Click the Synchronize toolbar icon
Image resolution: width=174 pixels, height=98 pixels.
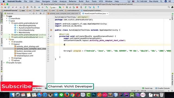coord(9,7)
